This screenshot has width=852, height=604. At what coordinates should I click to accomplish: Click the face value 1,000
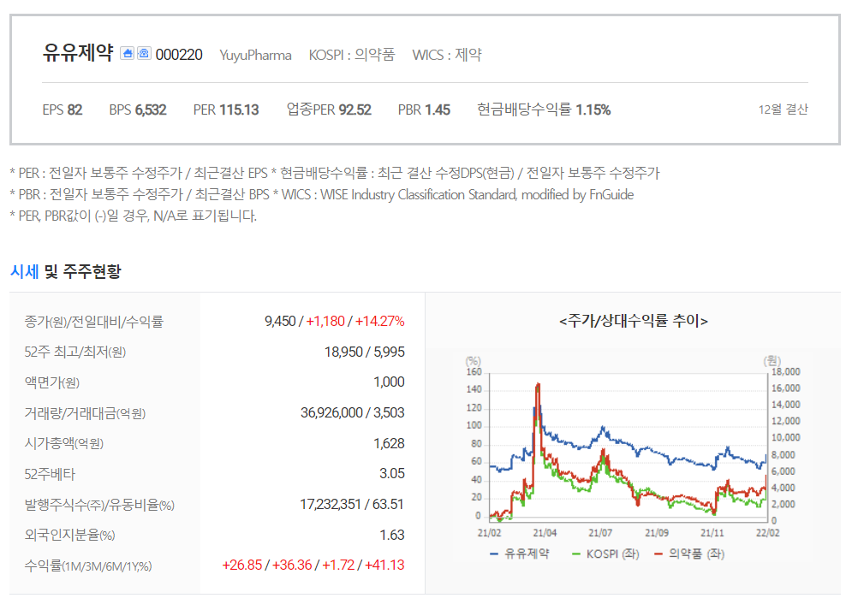[389, 382]
